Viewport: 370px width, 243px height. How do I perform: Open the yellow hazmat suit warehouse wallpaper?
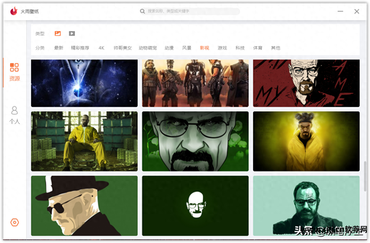tap(84, 141)
